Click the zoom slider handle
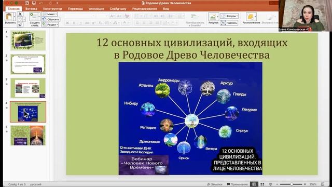The height and width of the screenshot is (187, 332). coord(292,184)
